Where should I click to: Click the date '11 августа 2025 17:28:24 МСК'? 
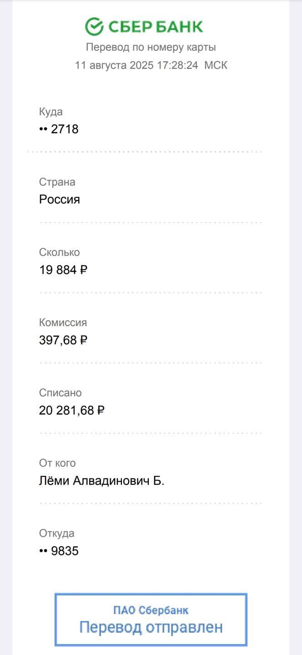point(151,65)
